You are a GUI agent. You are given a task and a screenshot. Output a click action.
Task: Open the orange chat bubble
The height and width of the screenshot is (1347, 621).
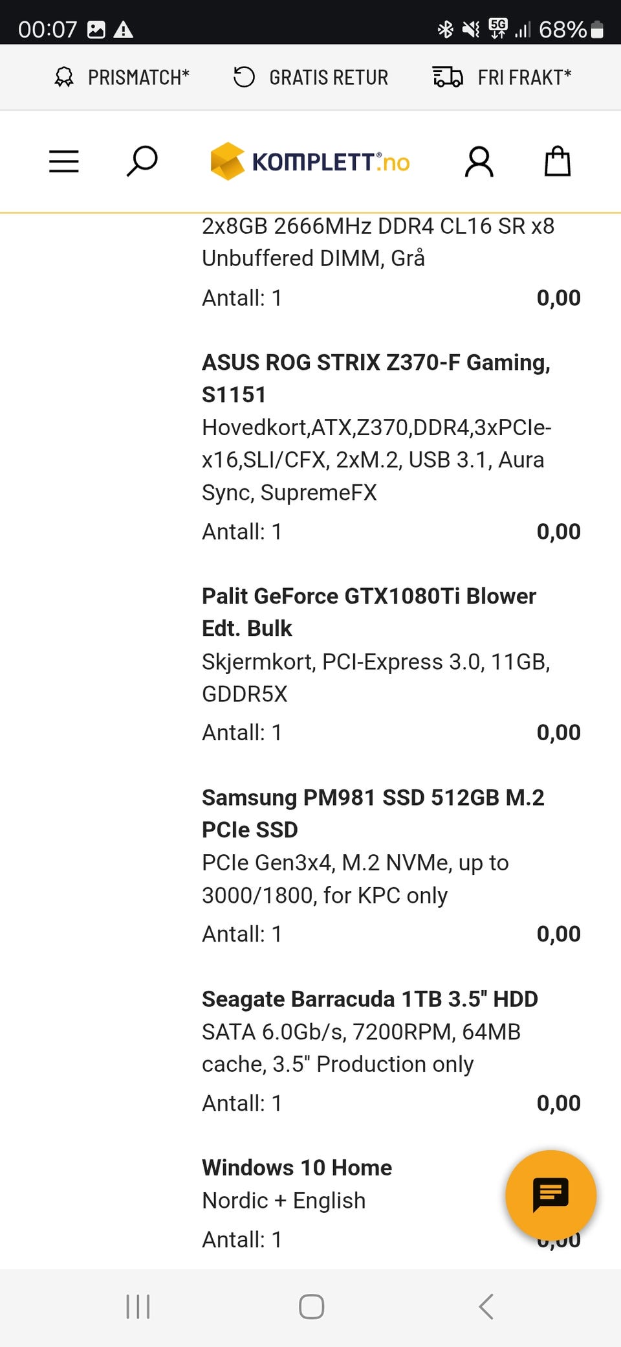(x=550, y=1195)
